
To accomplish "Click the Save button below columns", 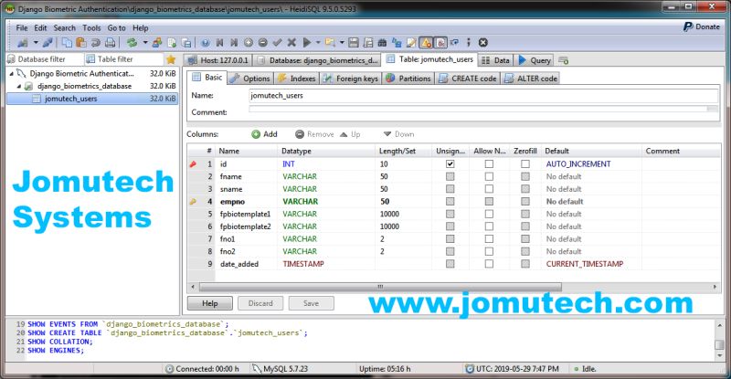I will (x=311, y=303).
